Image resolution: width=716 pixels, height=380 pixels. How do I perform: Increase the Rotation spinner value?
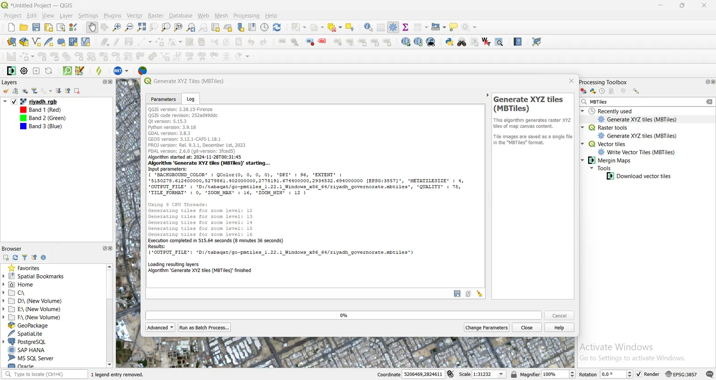(630, 372)
